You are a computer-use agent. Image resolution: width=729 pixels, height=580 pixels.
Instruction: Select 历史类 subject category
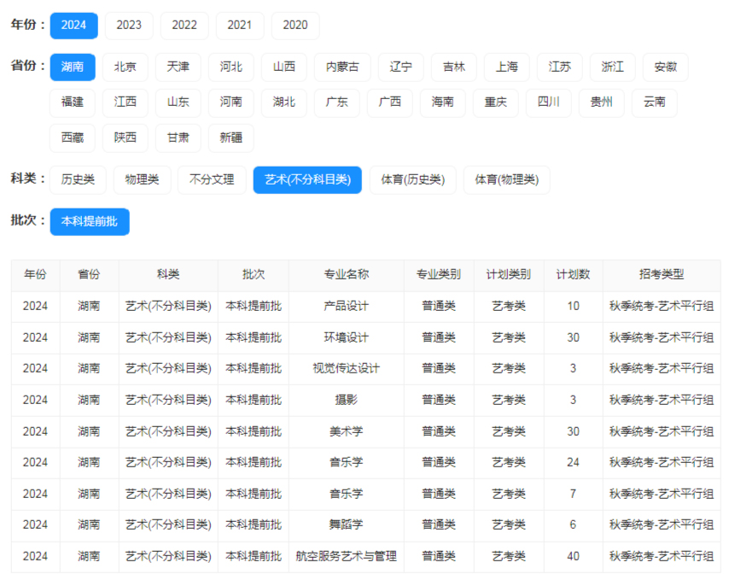point(79,180)
